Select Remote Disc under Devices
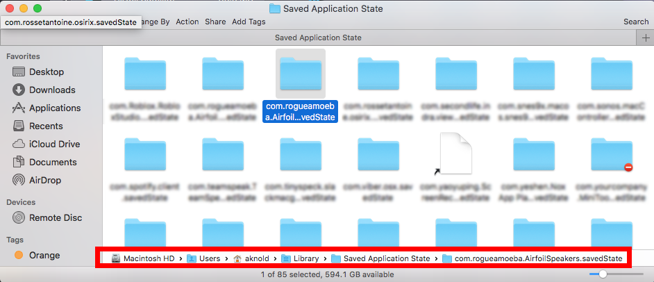 pyautogui.click(x=47, y=218)
